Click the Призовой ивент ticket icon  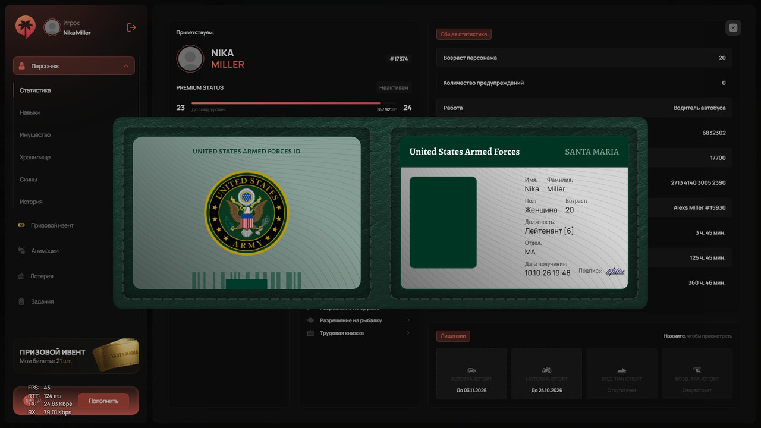pyautogui.click(x=21, y=225)
